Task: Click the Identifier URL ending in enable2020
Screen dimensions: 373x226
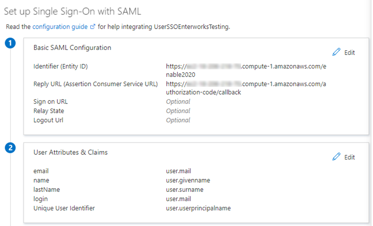Action: coord(246,70)
